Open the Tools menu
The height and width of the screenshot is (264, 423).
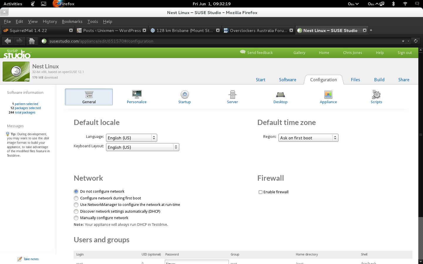coord(93,21)
